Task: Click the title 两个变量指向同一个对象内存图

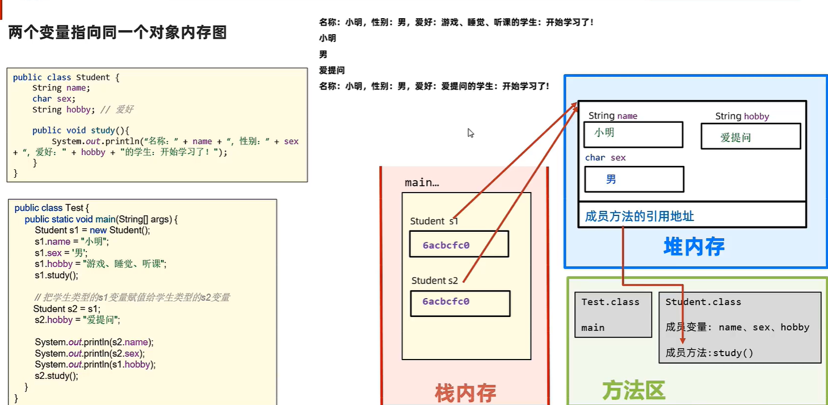Action: [x=117, y=32]
